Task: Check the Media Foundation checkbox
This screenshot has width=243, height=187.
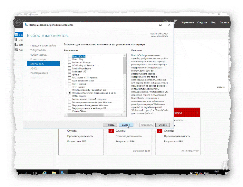Action: point(70,68)
